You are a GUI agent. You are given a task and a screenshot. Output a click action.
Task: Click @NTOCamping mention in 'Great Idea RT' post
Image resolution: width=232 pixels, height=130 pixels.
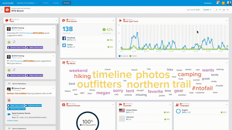pyautogui.click(x=26, y=33)
